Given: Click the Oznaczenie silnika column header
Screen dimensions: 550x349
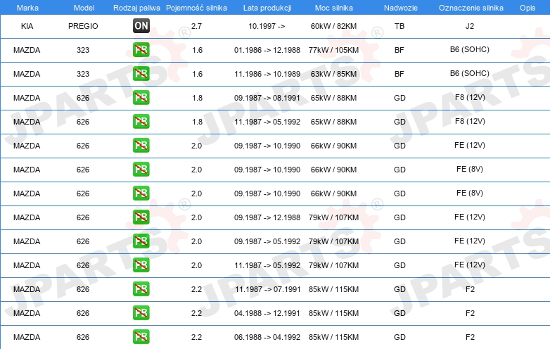Looking at the screenshot, I should (471, 8).
